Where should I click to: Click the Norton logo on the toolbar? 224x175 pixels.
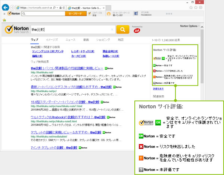point(14,13)
